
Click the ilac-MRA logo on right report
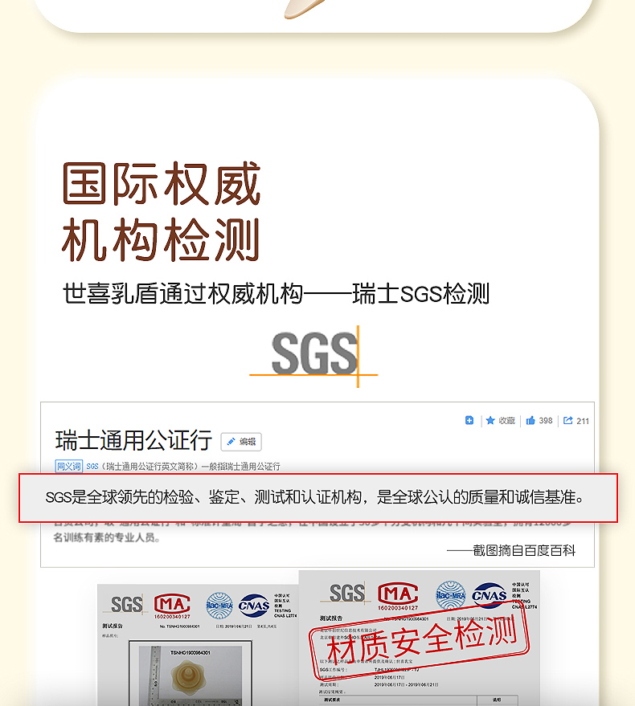point(451,595)
